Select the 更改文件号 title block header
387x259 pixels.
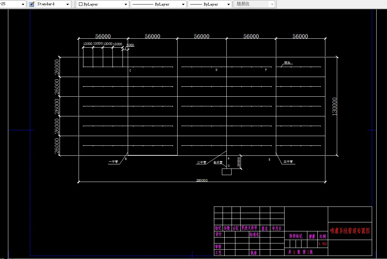(249, 228)
